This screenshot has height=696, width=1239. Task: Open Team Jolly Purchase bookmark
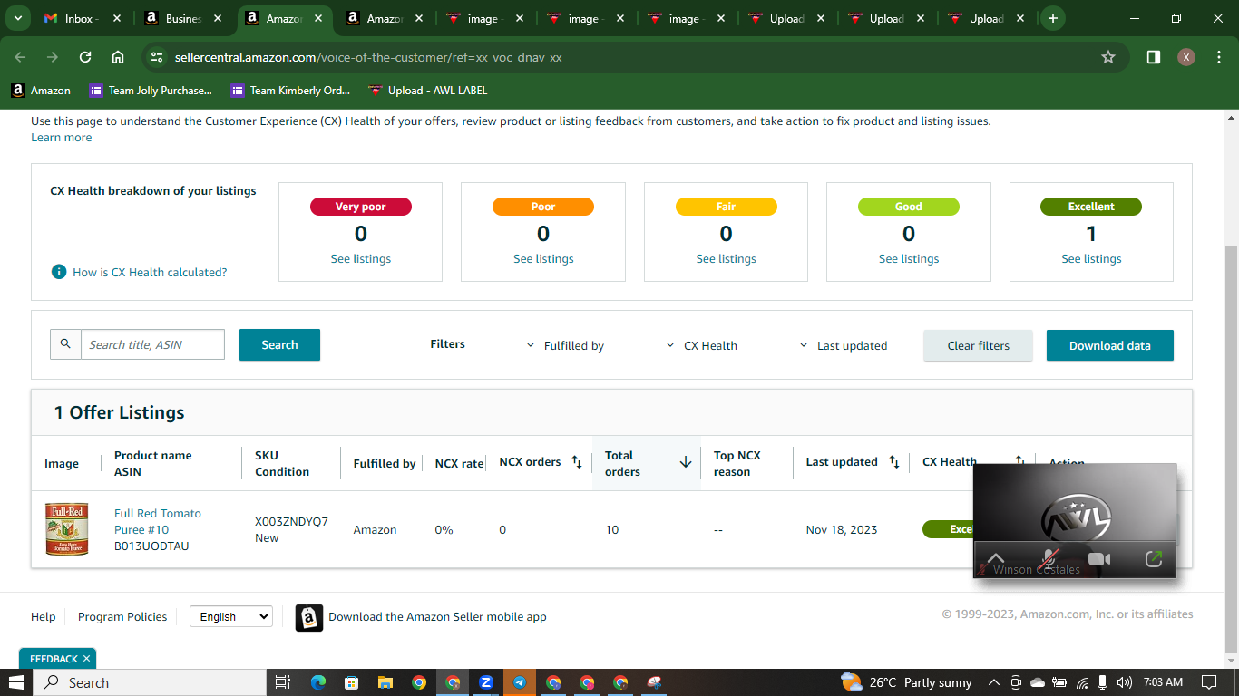151,90
